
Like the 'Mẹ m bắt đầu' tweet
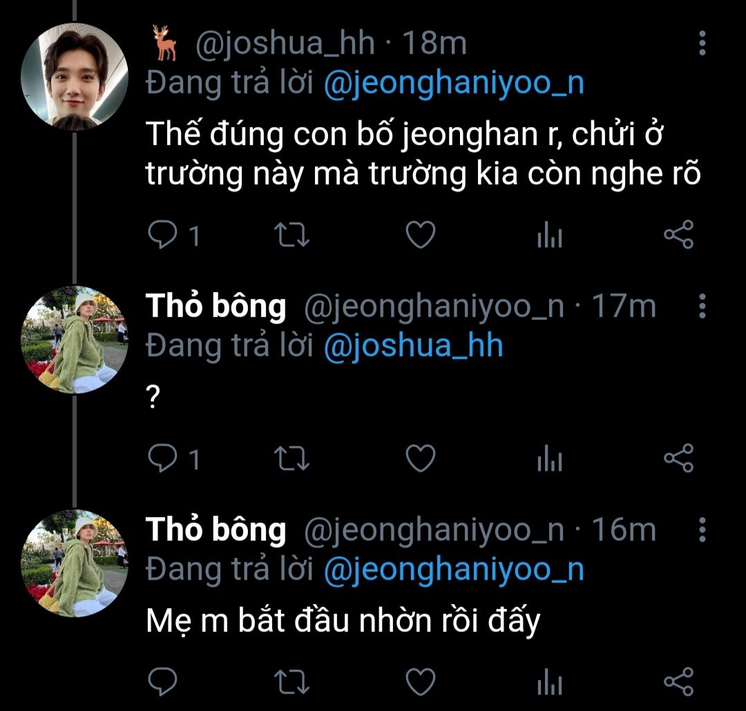(419, 682)
